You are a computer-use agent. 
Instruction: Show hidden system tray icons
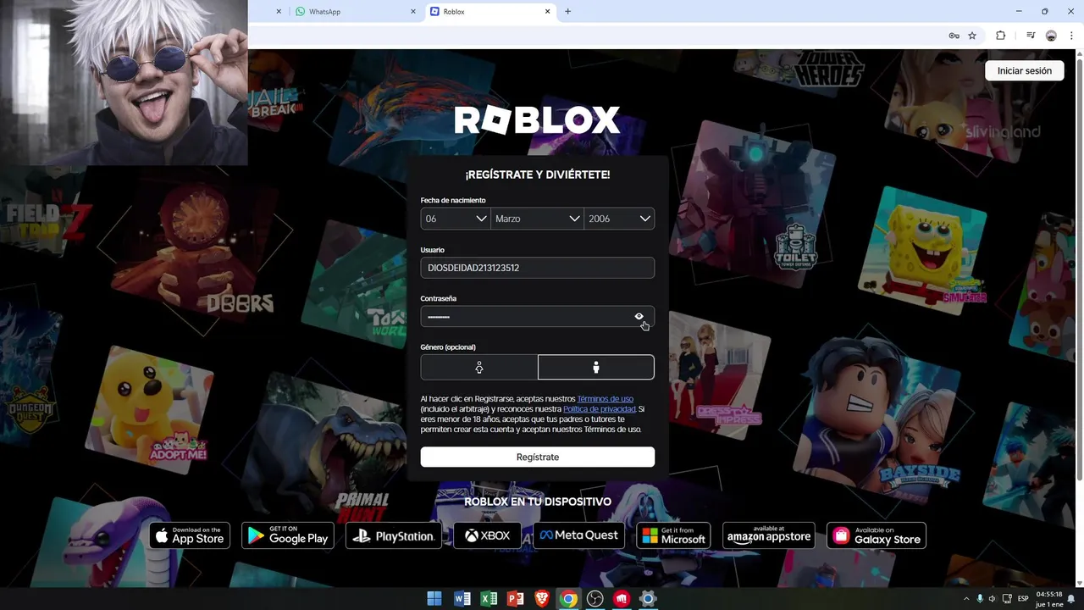[x=966, y=599]
